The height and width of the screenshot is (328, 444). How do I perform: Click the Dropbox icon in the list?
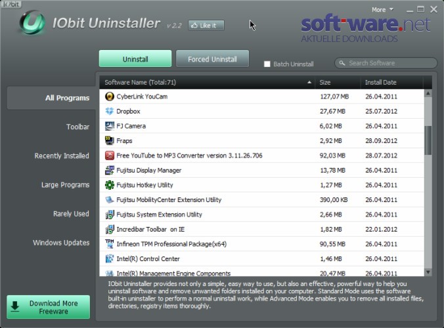coord(109,111)
